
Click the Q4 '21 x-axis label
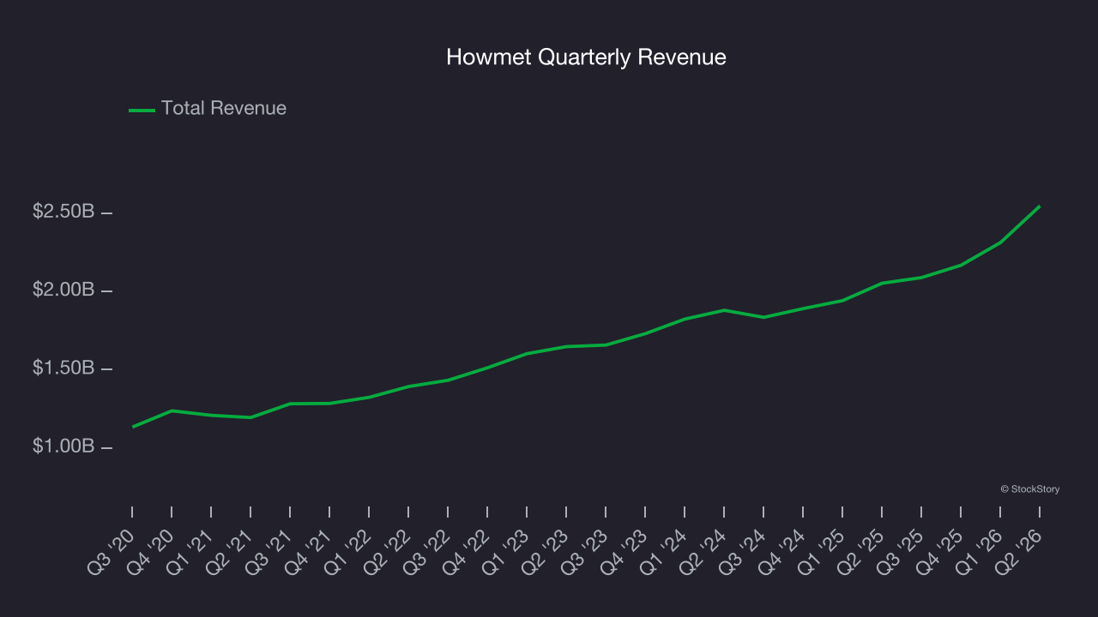(x=309, y=552)
